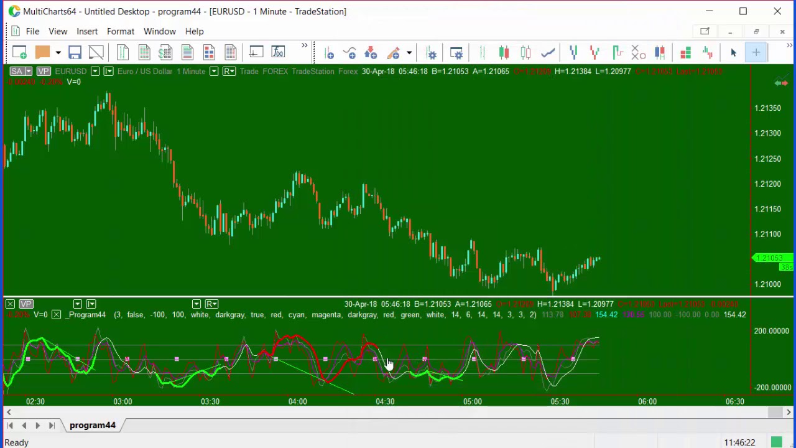Click the Insert Study curve icon
The height and width of the screenshot is (448, 796).
coord(349,54)
